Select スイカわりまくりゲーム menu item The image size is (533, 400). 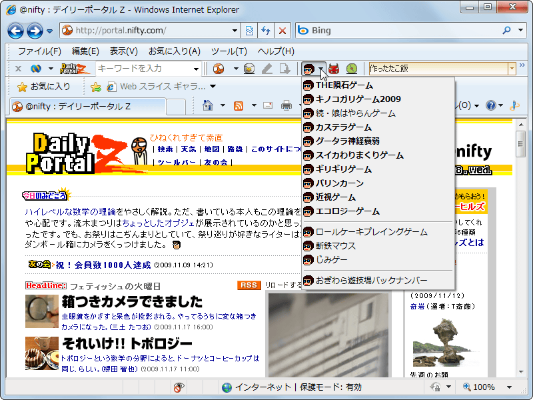pos(378,155)
